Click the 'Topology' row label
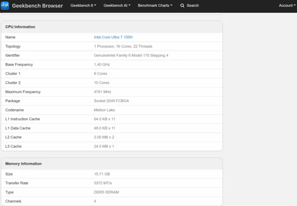This screenshot has width=297, height=206. coord(13,47)
